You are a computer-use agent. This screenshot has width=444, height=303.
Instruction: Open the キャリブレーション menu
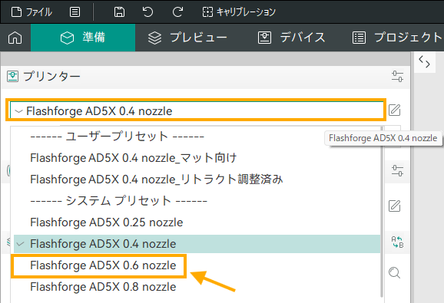coord(239,12)
